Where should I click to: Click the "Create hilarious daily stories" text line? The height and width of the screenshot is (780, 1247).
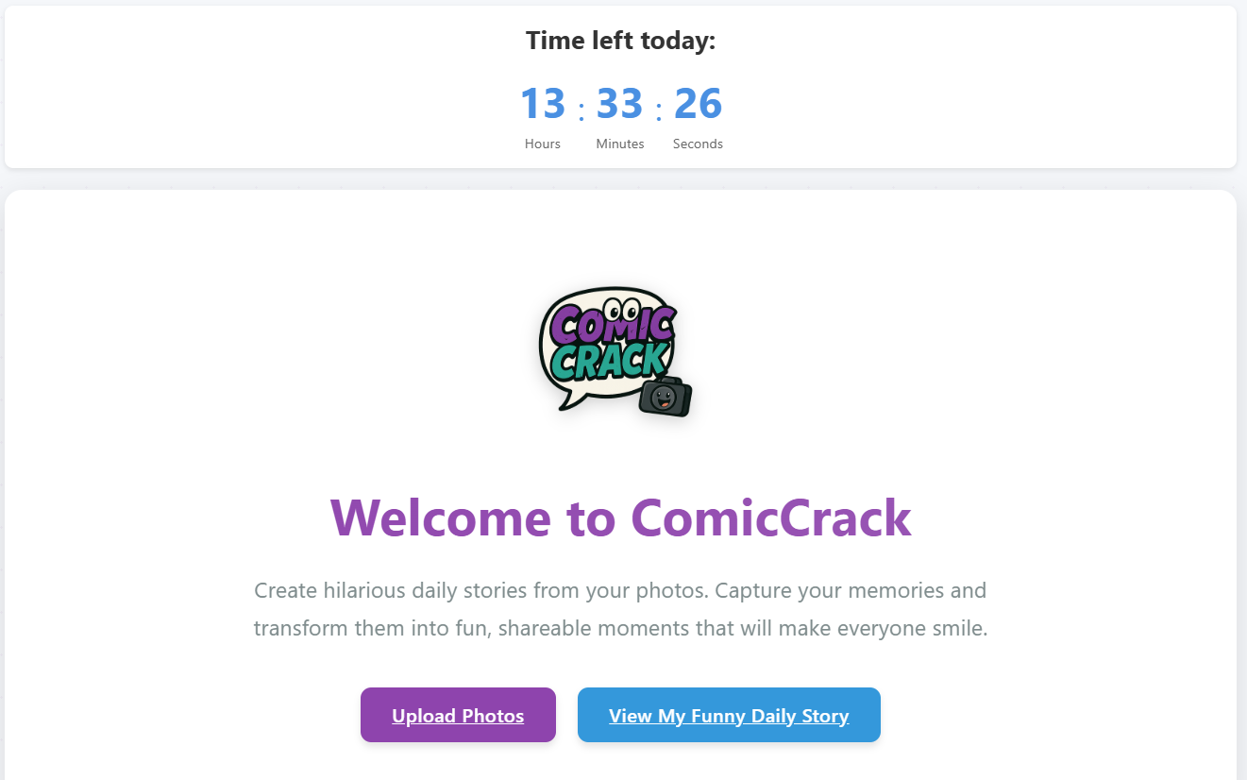pos(620,591)
